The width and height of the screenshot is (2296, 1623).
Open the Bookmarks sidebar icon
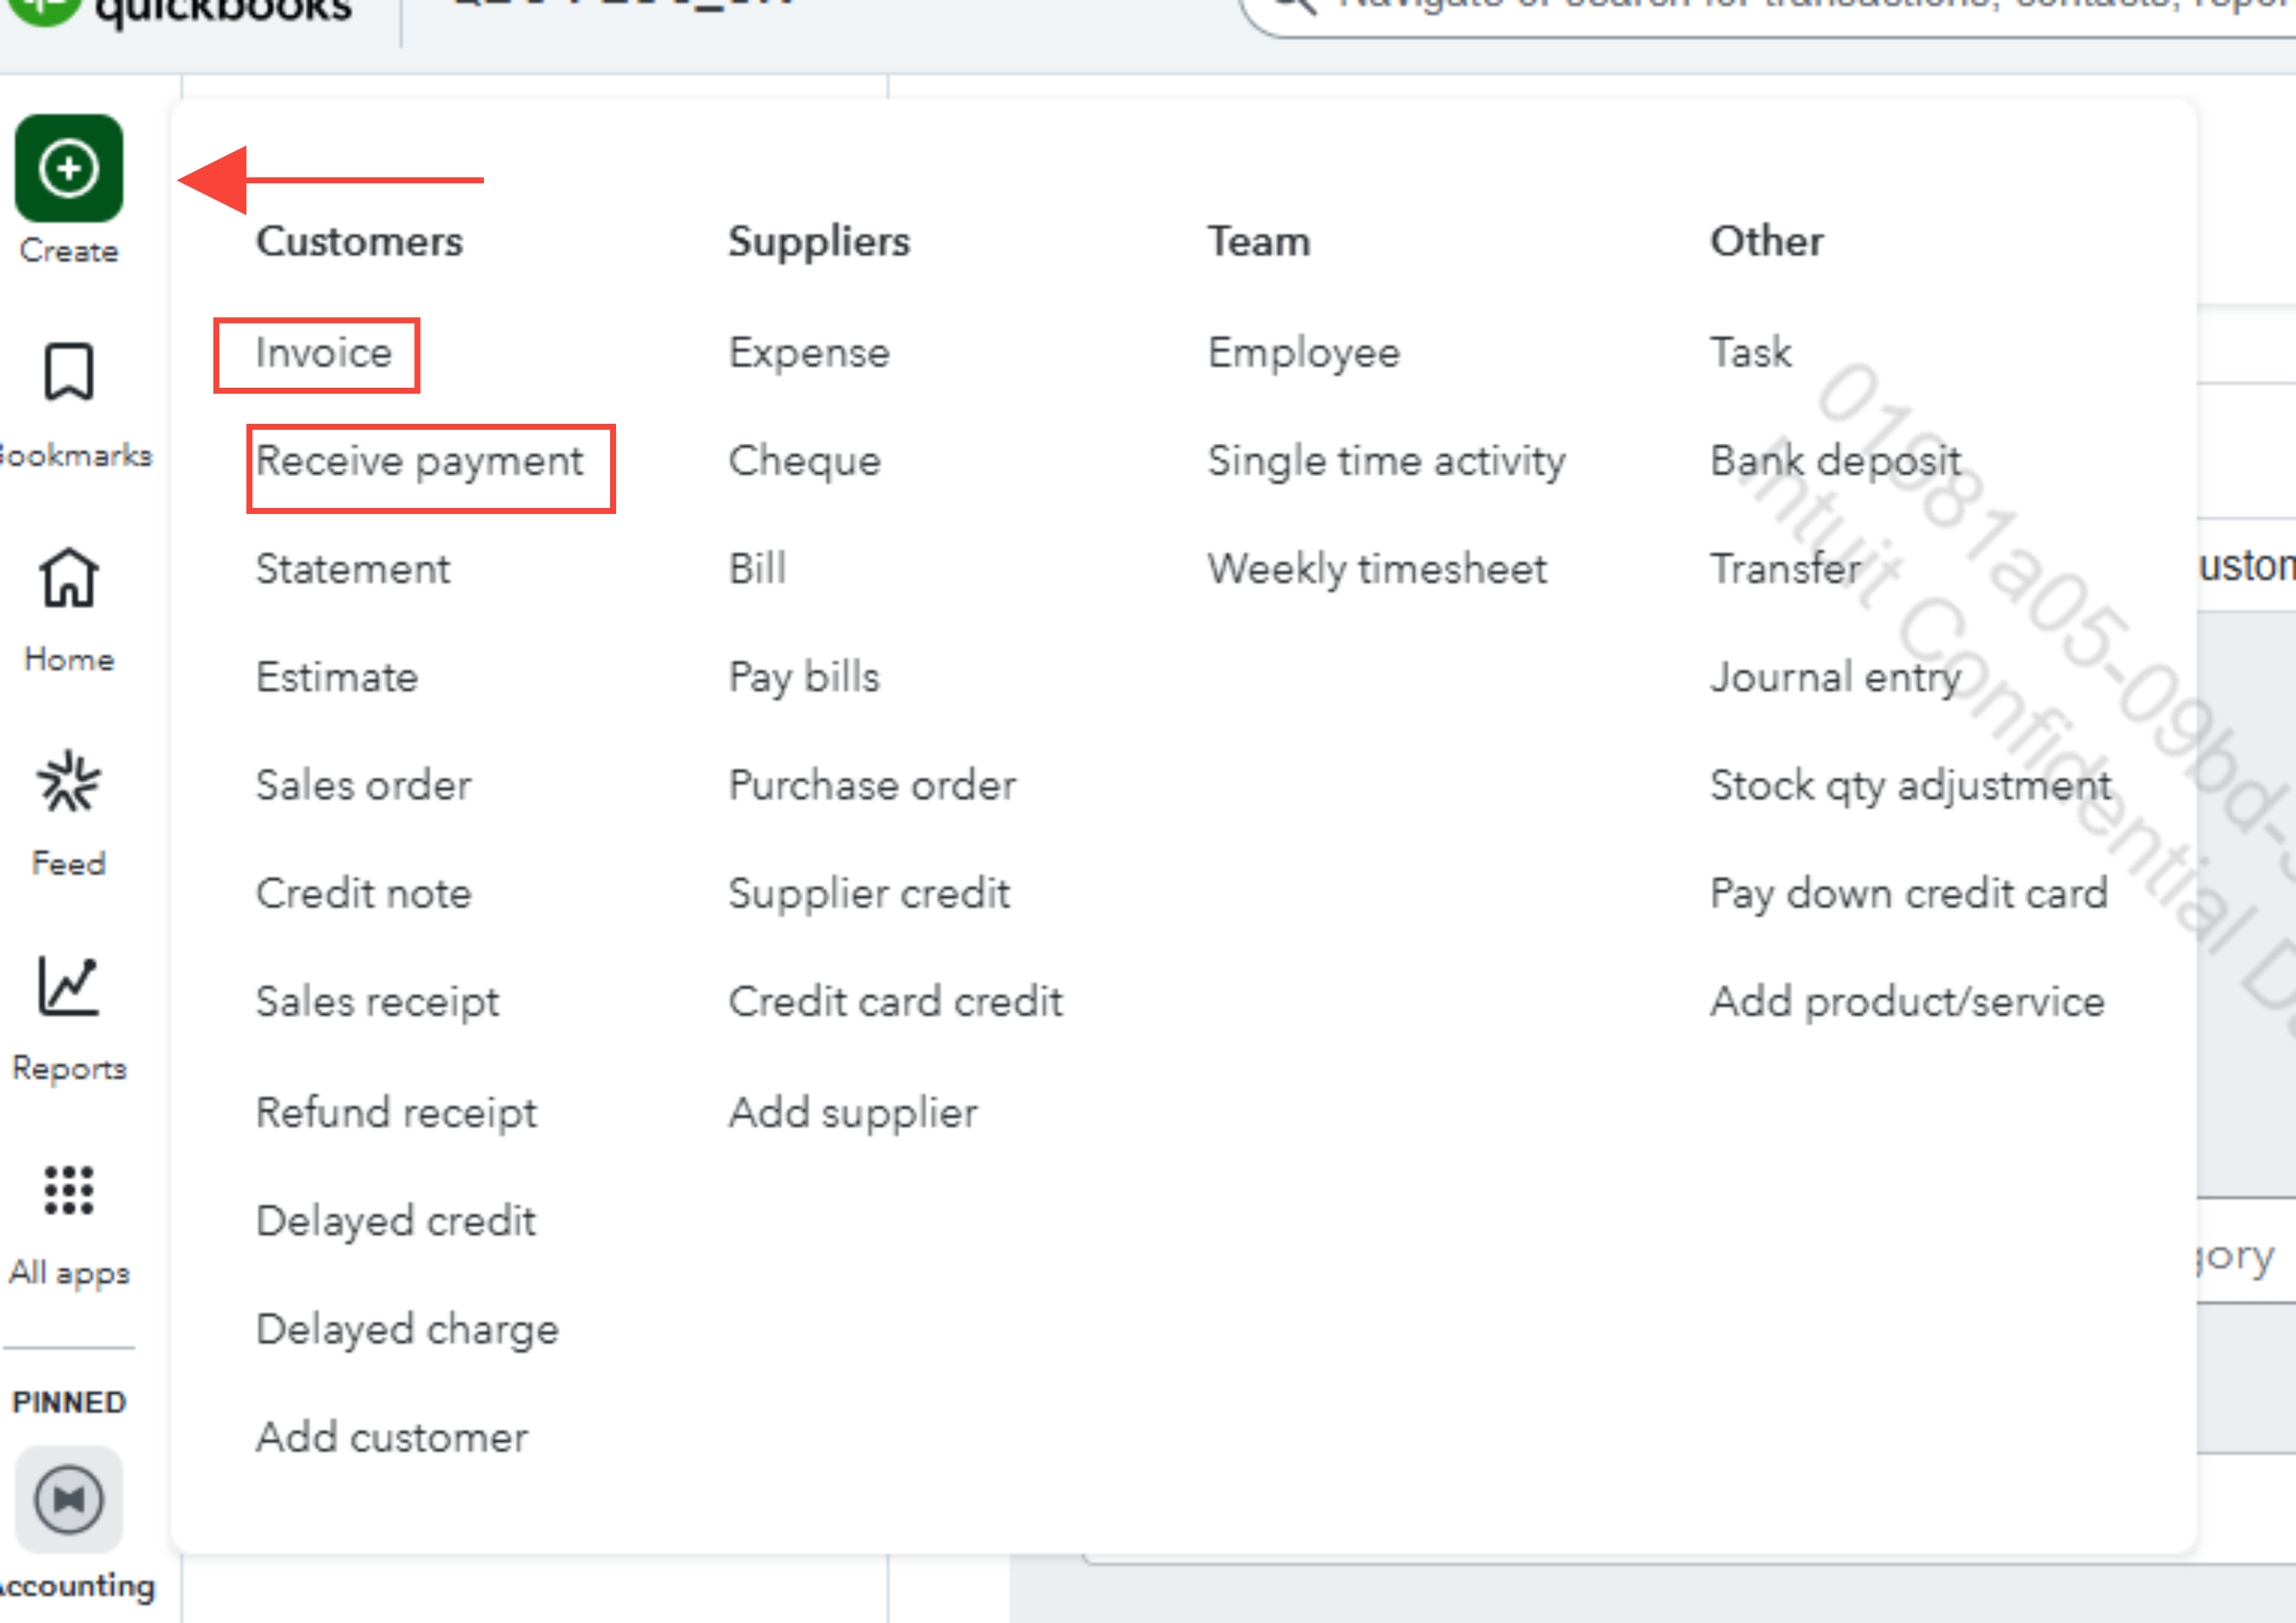click(68, 373)
